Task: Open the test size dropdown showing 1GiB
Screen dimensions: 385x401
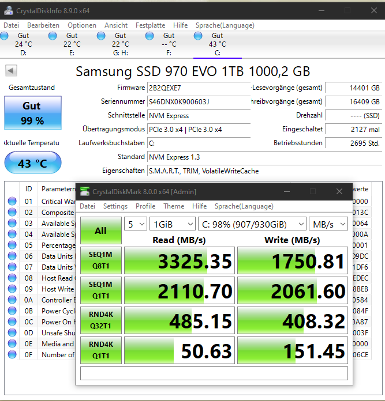Action: (x=173, y=224)
